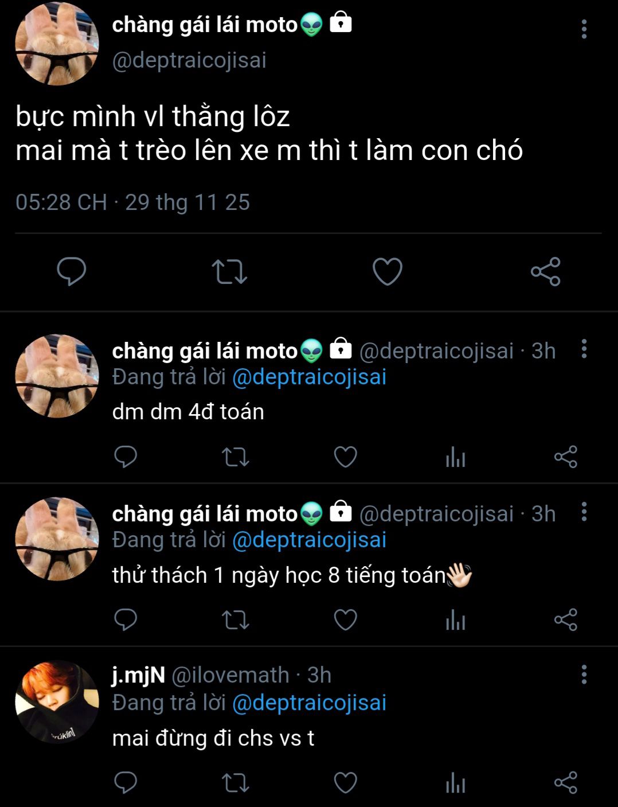Open the @deptraicojisai handle under main author name
618x807 pixels.
tap(189, 60)
